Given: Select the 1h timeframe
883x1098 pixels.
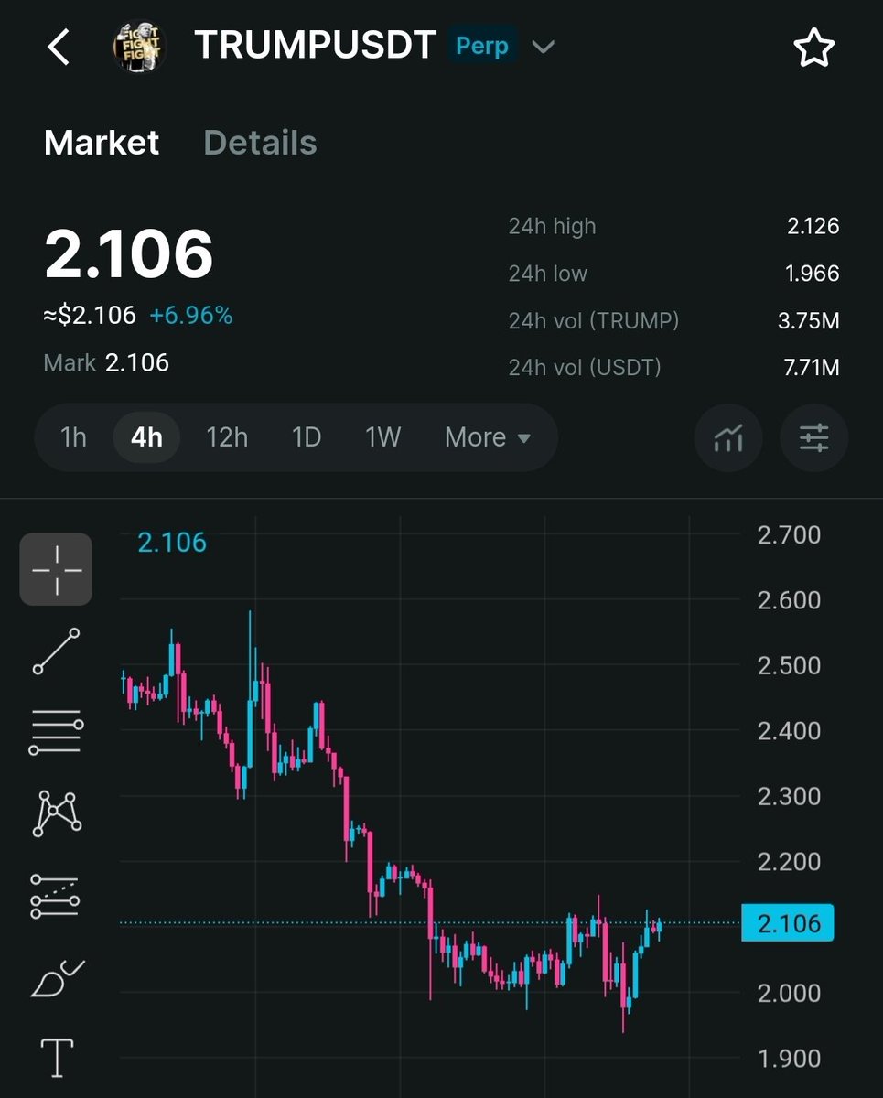Looking at the screenshot, I should [73, 437].
